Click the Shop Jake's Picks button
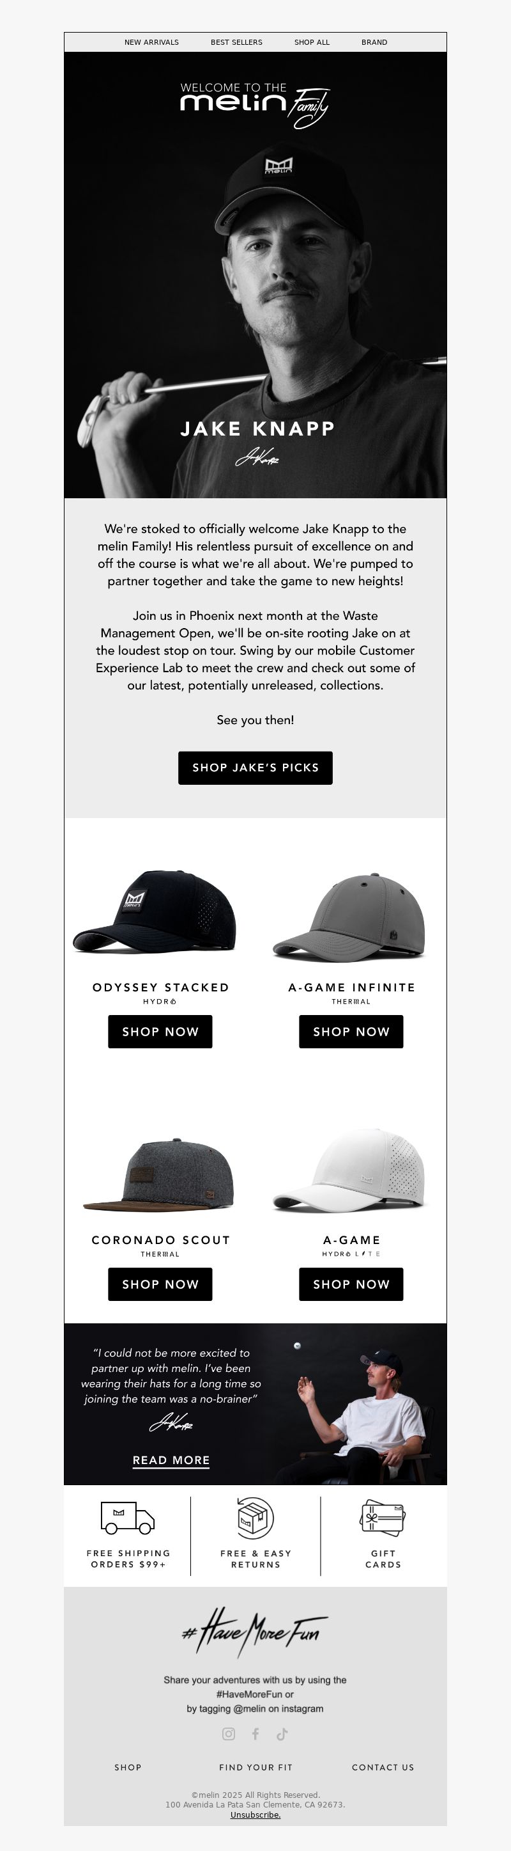 tap(256, 768)
